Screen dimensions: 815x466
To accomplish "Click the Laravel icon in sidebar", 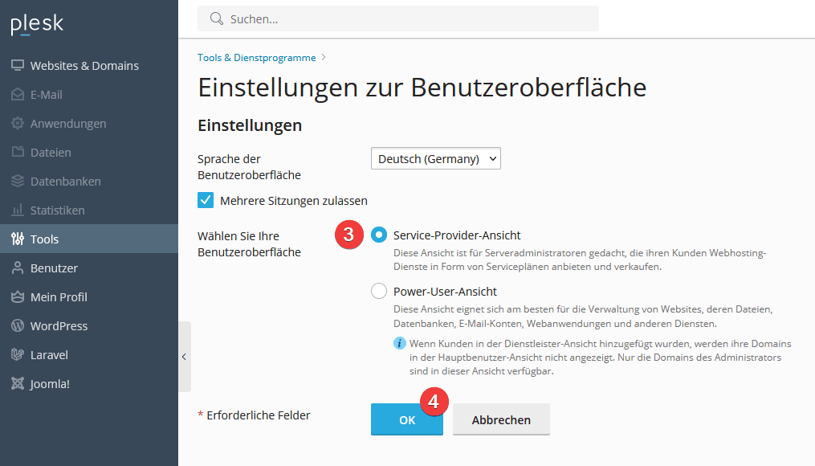I will 18,355.
